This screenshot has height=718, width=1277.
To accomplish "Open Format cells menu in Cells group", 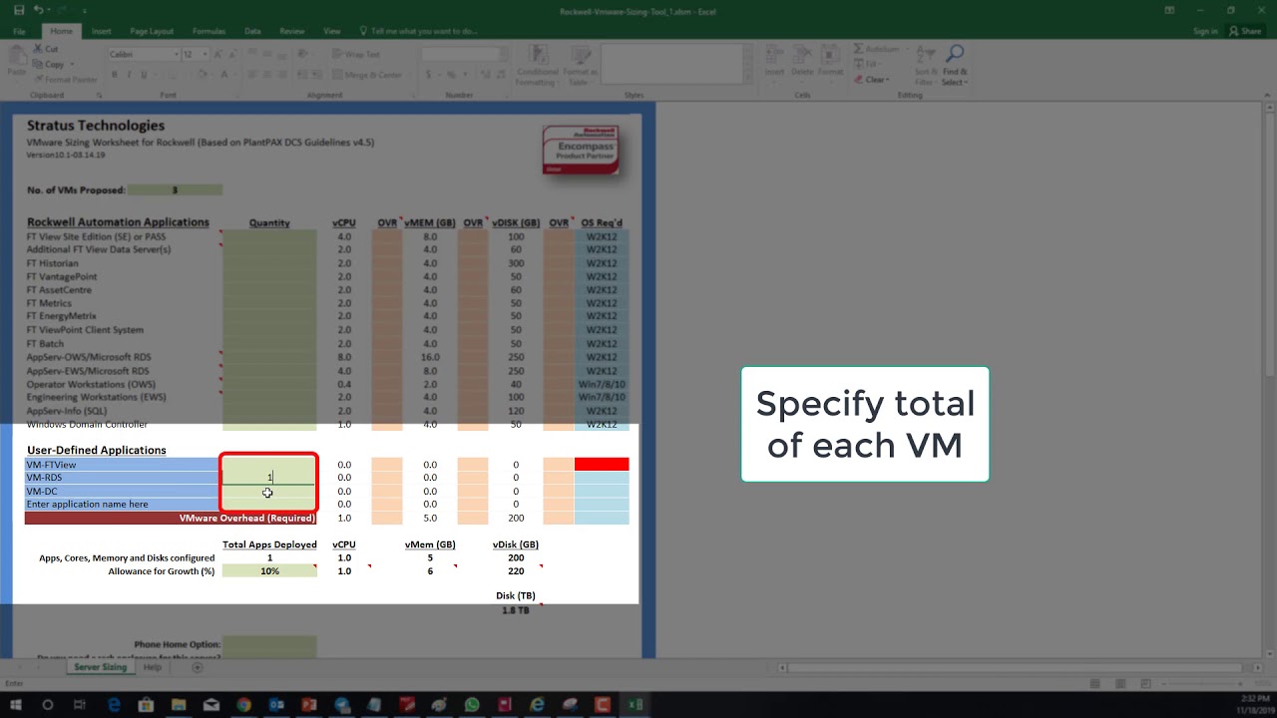I will (830, 62).
